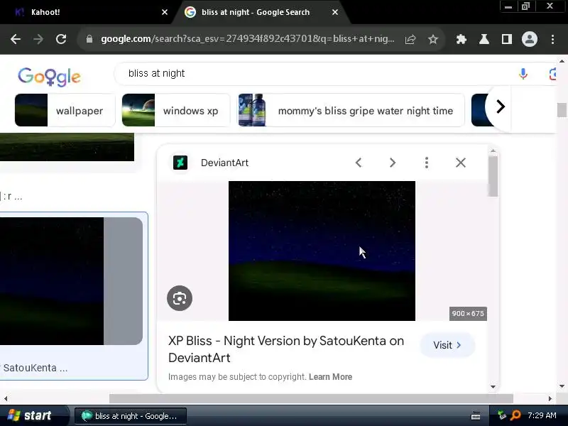Open Chrome Labs flask icon
This screenshot has width=568, height=426.
pyautogui.click(x=484, y=39)
